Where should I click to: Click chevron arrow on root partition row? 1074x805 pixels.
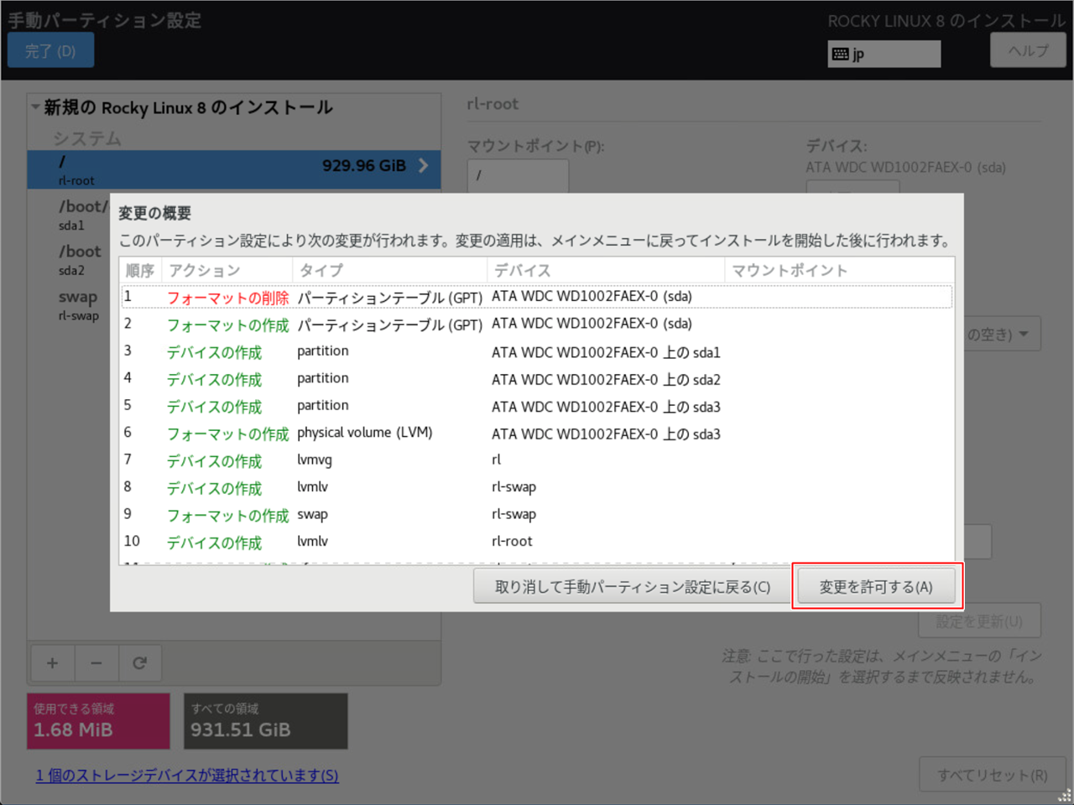[x=424, y=165]
